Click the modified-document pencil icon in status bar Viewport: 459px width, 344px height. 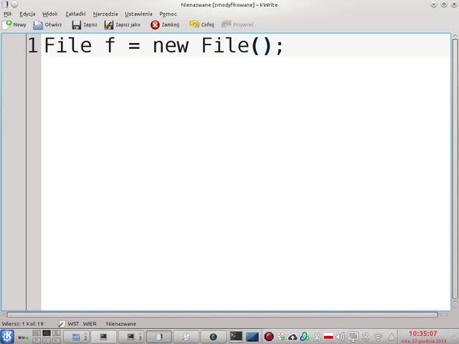coord(62,324)
